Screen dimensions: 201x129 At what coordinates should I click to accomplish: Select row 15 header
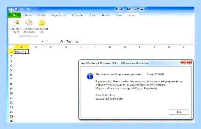11,116
